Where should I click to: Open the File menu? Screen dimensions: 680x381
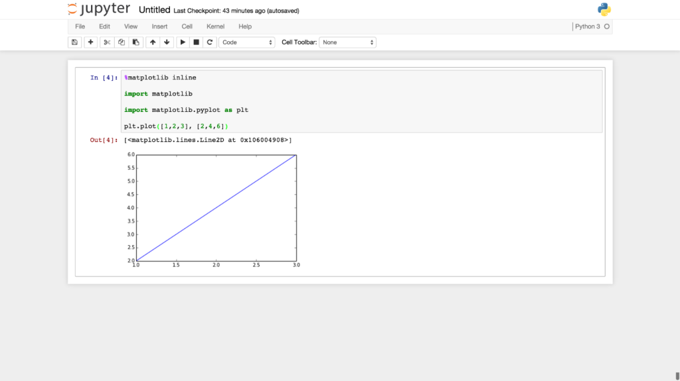(80, 27)
